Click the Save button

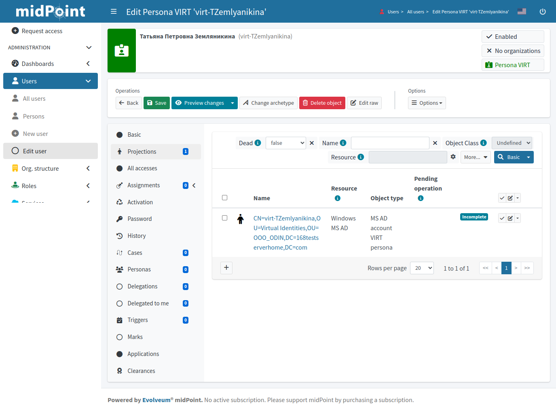tap(156, 103)
